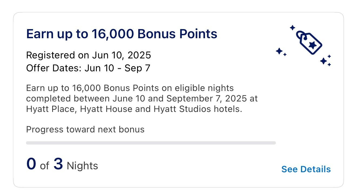
Task: Click the small sparkle left of the tag
Action: click(285, 55)
